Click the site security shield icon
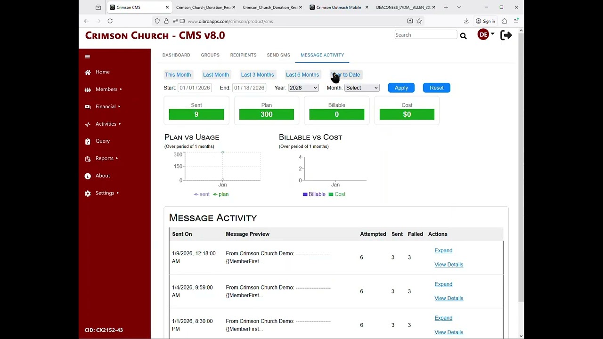Image resolution: width=603 pixels, height=339 pixels. (x=157, y=21)
